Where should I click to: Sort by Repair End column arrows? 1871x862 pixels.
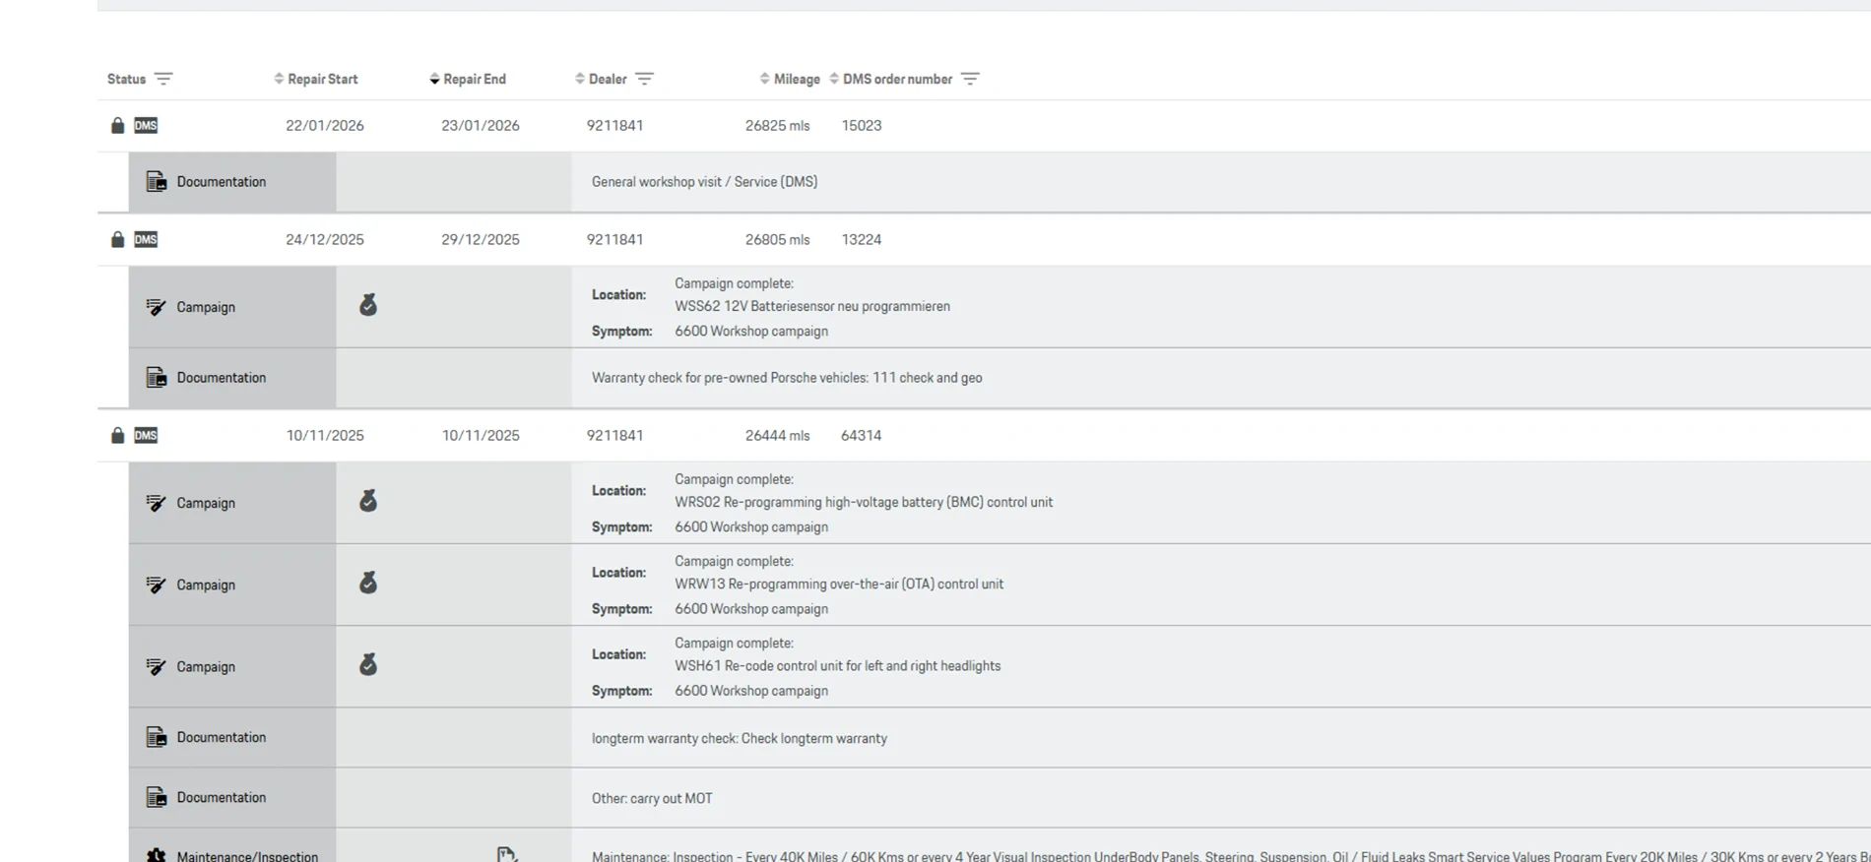[434, 79]
